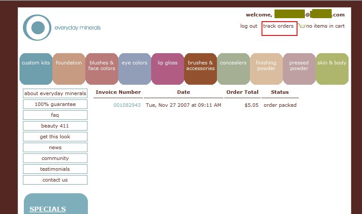Select the pressed powder category
This screenshot has width=362, height=214.
click(x=299, y=69)
